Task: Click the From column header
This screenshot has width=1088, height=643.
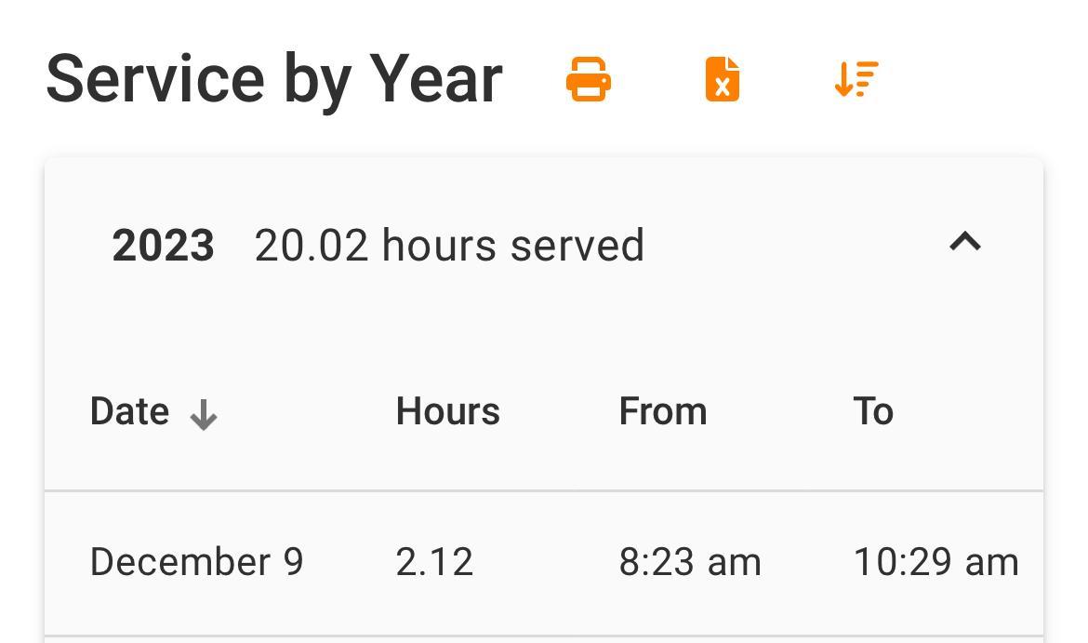Action: [662, 411]
